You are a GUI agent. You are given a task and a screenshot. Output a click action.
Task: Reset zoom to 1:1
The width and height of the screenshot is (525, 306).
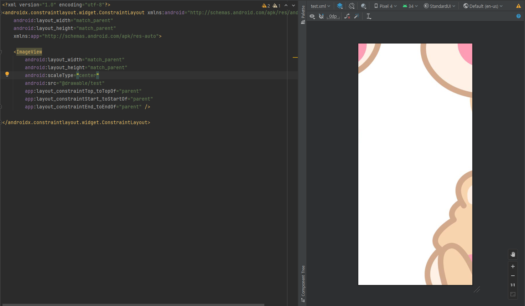tap(513, 285)
